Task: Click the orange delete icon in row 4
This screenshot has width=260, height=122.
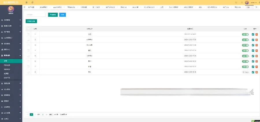Action: pos(257,51)
